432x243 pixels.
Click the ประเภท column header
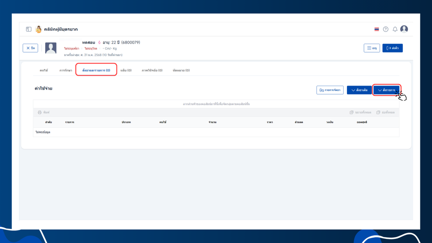126,122
